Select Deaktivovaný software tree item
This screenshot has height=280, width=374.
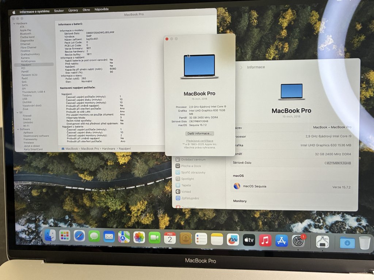click(36, 136)
